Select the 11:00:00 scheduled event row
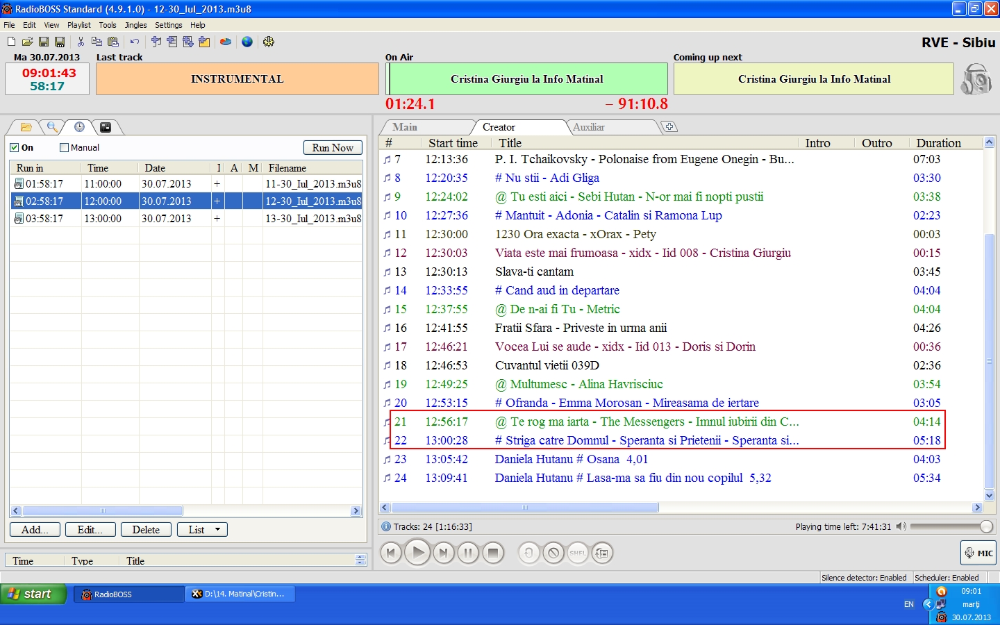 pyautogui.click(x=186, y=184)
